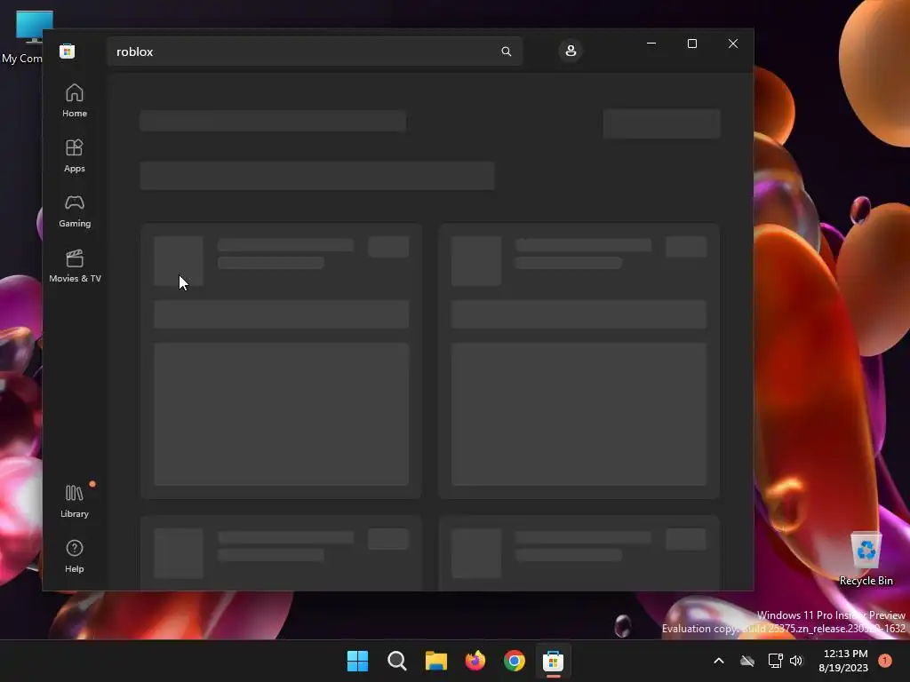Click into the search field containing roblox
Viewport: 910px width, 682px height.
coord(315,52)
